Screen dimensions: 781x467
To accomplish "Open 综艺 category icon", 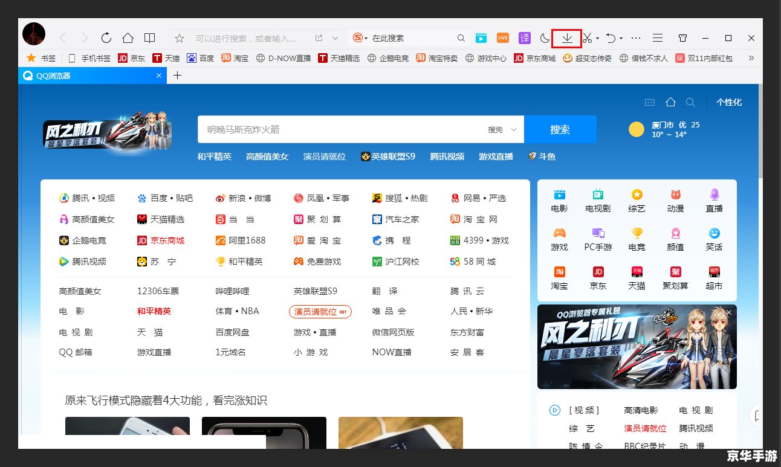I will 637,201.
